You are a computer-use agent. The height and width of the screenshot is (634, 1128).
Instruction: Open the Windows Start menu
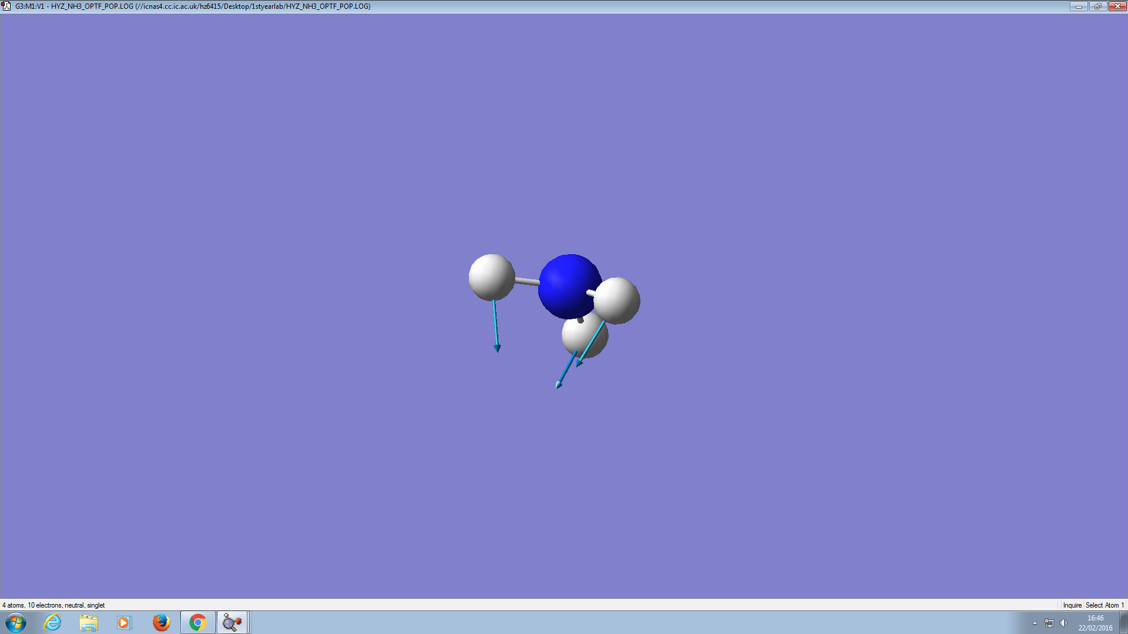[16, 622]
